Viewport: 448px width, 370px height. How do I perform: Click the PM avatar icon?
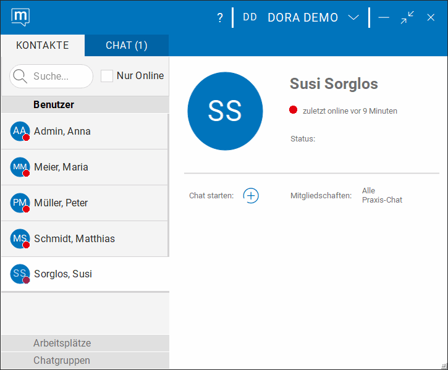(x=20, y=203)
